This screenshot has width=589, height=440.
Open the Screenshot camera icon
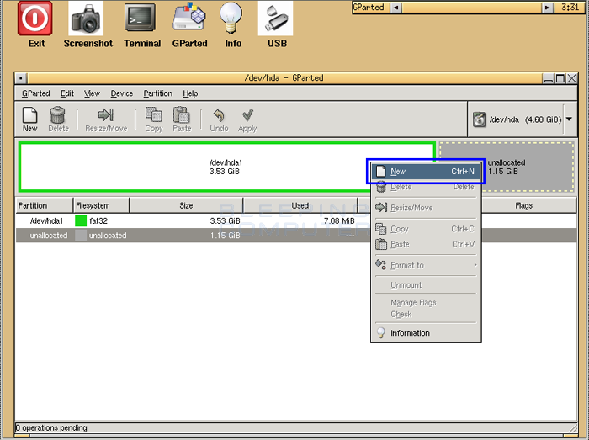[88, 24]
